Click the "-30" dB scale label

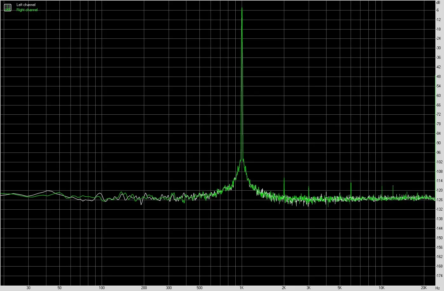438,48
